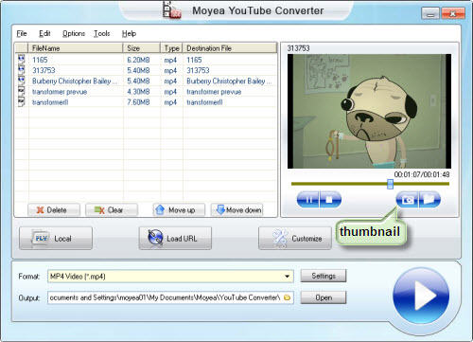The width and height of the screenshot is (473, 342).
Task: Open the MP4 Video format combo box
Action: pos(170,277)
